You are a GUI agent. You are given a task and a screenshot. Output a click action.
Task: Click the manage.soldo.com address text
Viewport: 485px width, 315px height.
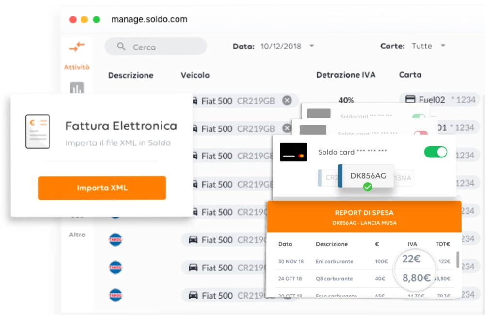coord(149,19)
